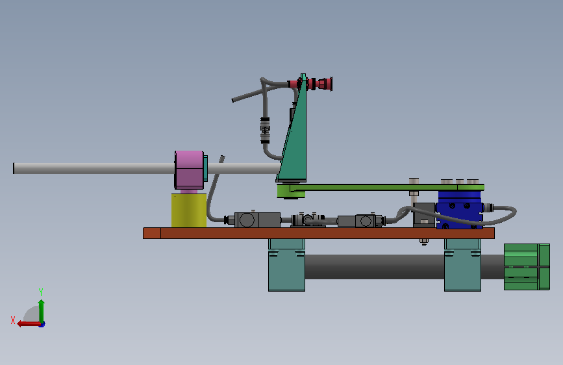Select the yellow pedestal under the magenta block
This screenshot has width=563, height=365.
click(x=189, y=210)
